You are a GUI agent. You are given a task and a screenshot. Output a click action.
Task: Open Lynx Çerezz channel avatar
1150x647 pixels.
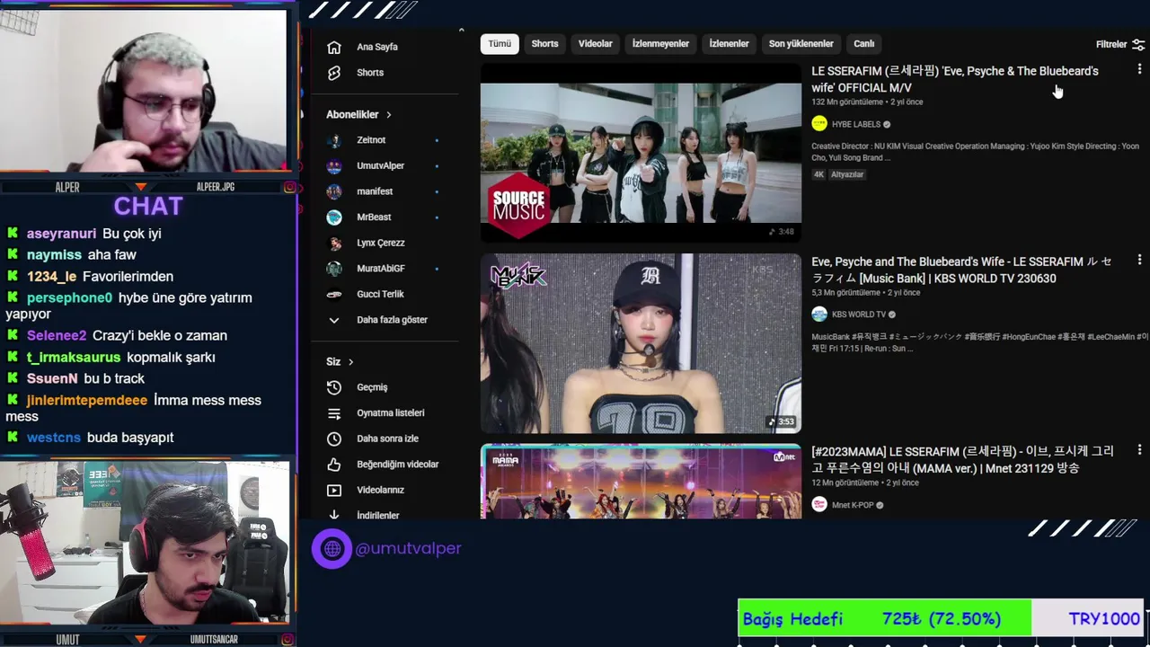(x=334, y=243)
